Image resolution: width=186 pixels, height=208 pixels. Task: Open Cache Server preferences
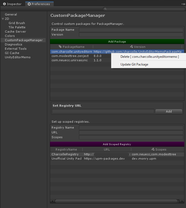tap(16, 32)
